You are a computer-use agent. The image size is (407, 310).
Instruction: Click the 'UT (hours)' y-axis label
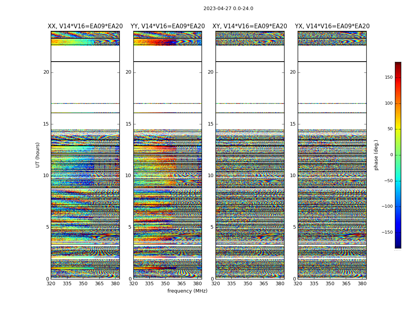pos(38,155)
